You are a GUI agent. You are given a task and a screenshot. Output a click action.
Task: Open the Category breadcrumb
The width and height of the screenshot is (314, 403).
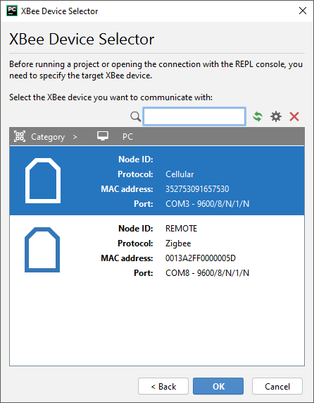click(48, 137)
